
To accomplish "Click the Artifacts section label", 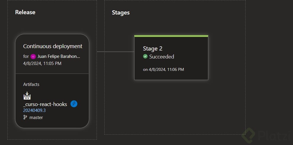I will point(31,84).
